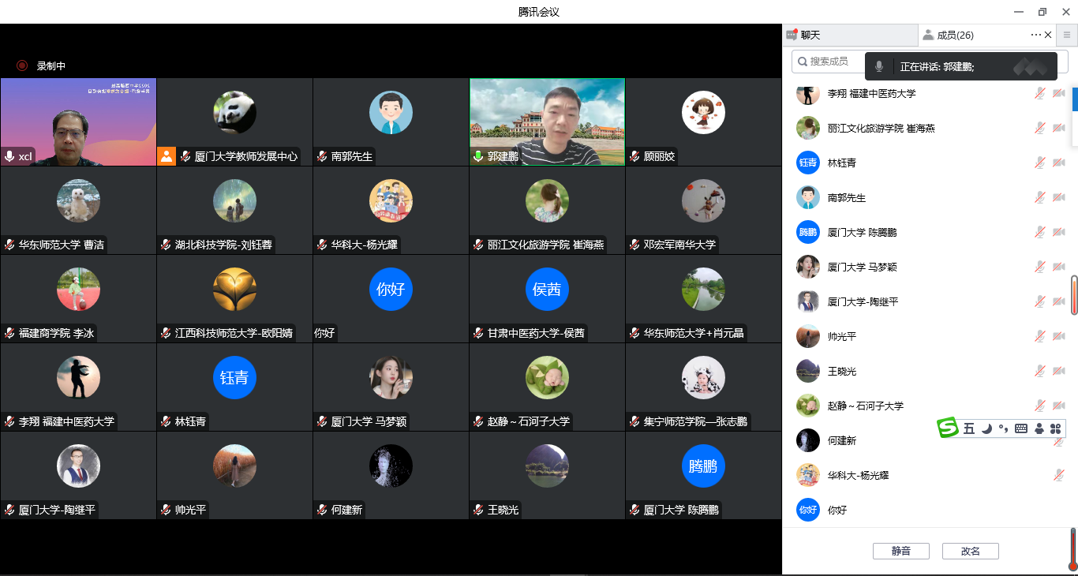The height and width of the screenshot is (576, 1078).
Task: Expand the hamburger menu in the side panel
Action: pyautogui.click(x=1067, y=35)
